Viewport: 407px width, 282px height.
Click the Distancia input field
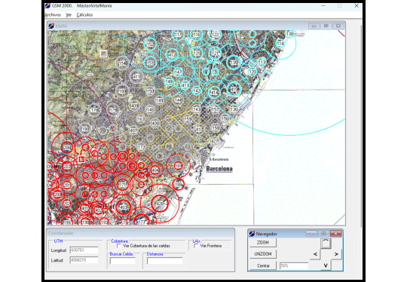(164, 261)
